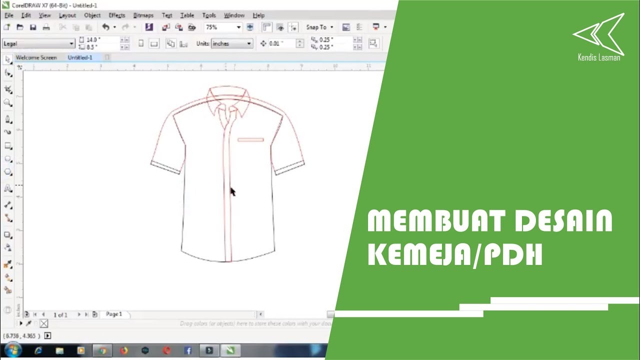This screenshot has height=360, width=640.
Task: Toggle Treat as Filled button
Action: [373, 43]
